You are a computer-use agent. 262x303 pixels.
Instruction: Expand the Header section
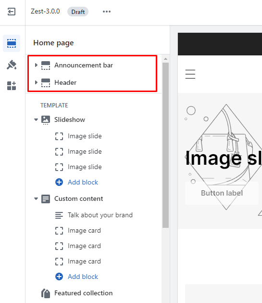pos(36,82)
